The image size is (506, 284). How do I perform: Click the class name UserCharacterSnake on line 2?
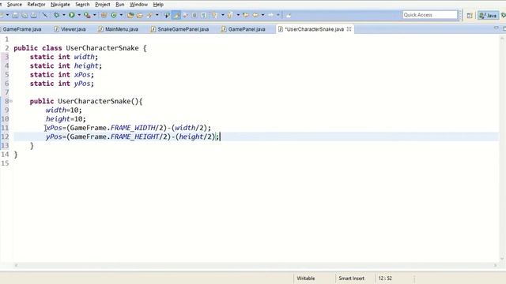click(x=102, y=48)
